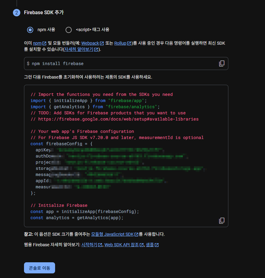Viewport: 265px width, 278px height.
Task: Click the '// Import the functions you need' comment
Action: pyautogui.click(x=102, y=94)
